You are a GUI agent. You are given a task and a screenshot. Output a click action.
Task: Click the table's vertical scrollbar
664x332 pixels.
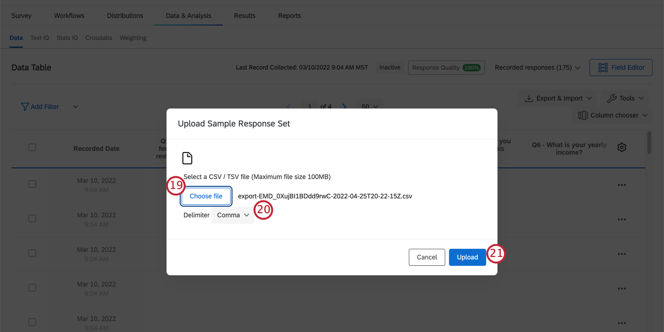(649, 143)
